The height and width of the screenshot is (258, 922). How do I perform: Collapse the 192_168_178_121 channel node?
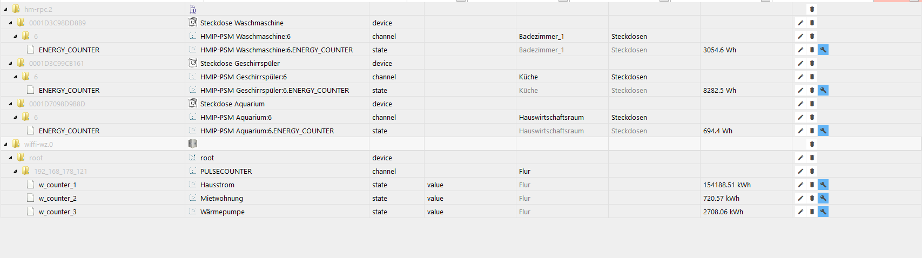pyautogui.click(x=15, y=172)
